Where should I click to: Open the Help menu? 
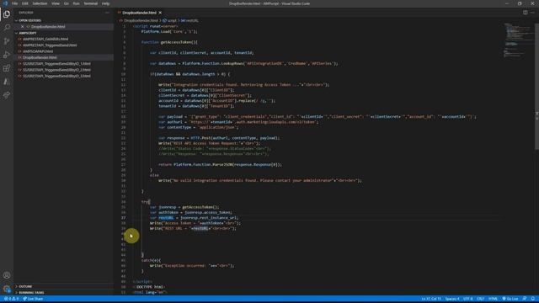click(x=105, y=3)
